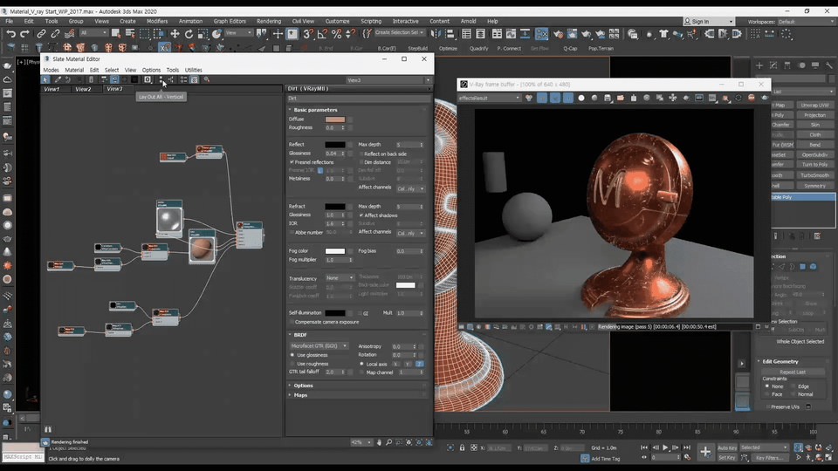
Task: Click the Undo arrow in main toolbar
Action: click(10, 34)
